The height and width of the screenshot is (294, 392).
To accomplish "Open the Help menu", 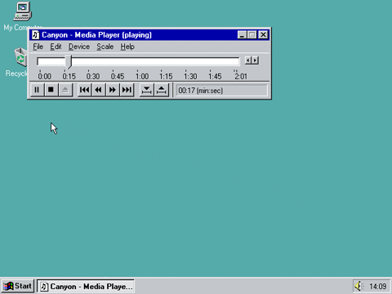I will click(127, 47).
